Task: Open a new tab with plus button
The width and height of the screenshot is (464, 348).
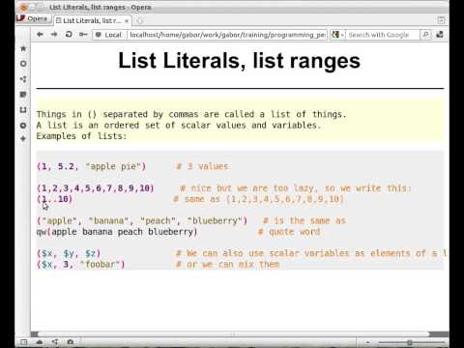Action: click(x=139, y=21)
